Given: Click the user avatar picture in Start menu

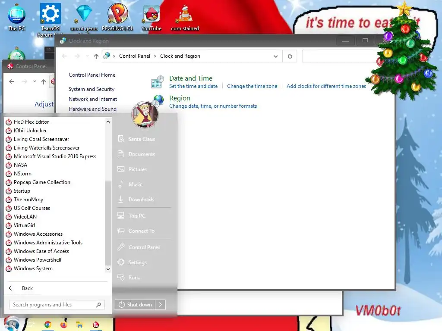Looking at the screenshot, I should 145,115.
